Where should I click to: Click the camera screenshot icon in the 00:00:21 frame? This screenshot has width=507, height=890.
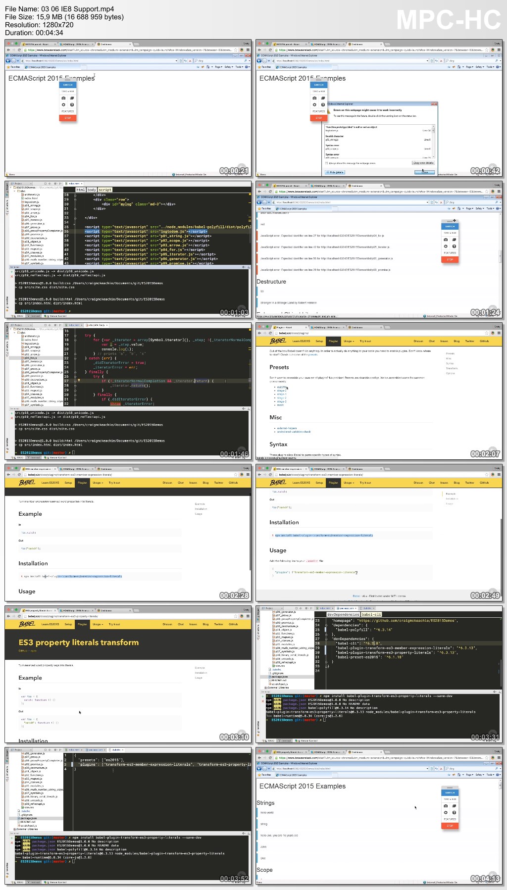click(x=63, y=98)
